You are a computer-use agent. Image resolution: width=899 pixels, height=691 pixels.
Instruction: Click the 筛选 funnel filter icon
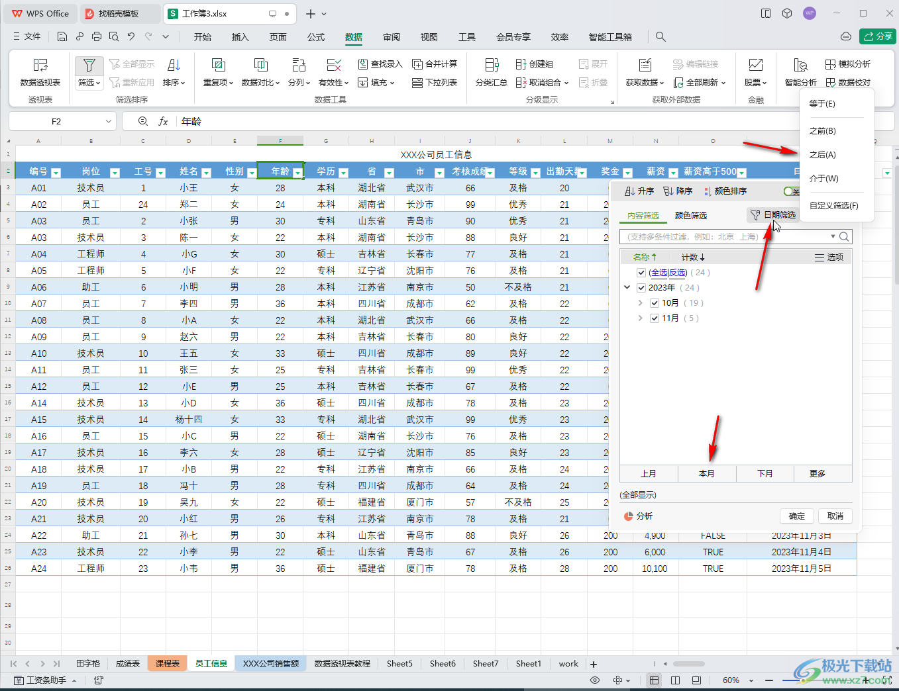[89, 65]
